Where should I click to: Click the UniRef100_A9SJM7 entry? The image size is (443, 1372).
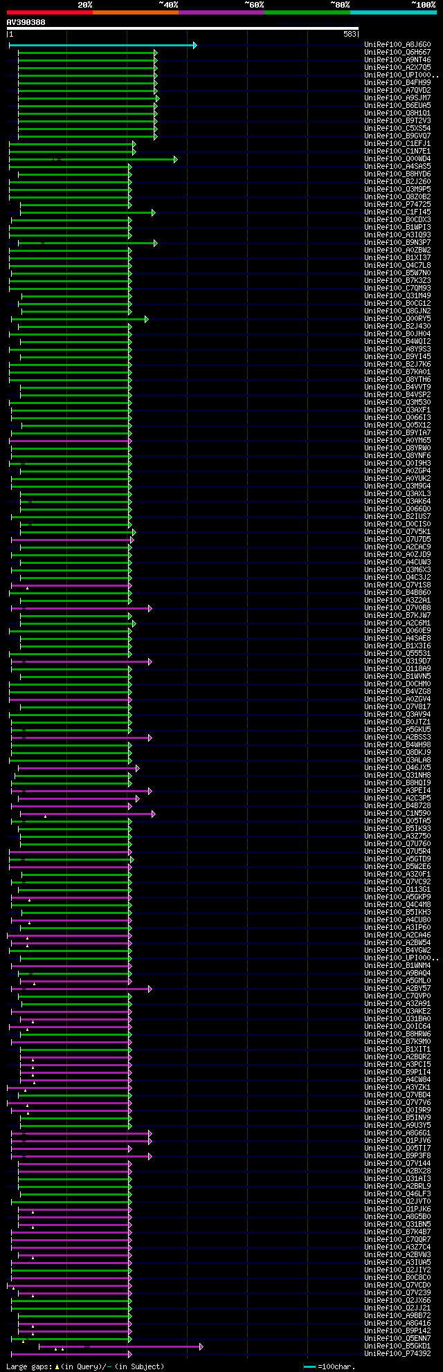point(397,98)
